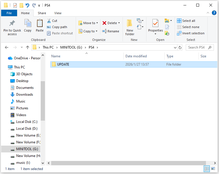Click the Cut scissors command
219x174 pixels.
click(52, 21)
